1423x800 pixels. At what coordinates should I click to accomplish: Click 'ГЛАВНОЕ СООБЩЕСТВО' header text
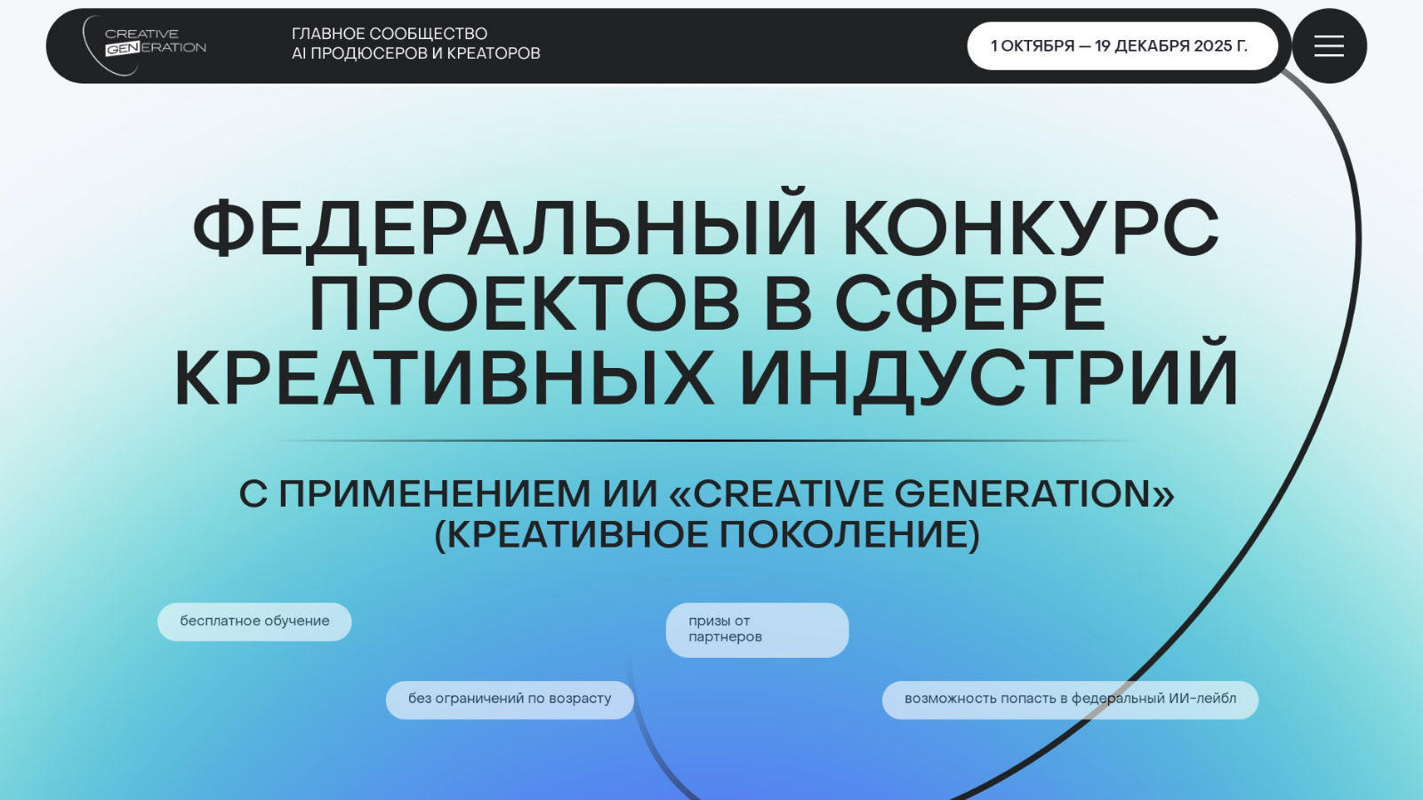coord(390,34)
